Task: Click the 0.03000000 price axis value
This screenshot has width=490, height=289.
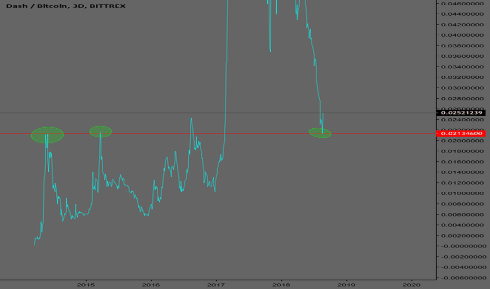Action: [462, 88]
